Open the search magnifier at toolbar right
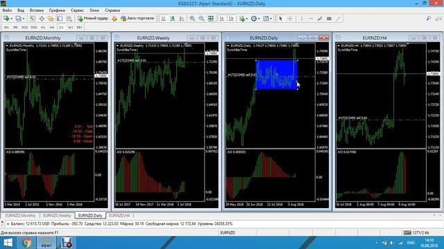 pyautogui.click(x=429, y=19)
